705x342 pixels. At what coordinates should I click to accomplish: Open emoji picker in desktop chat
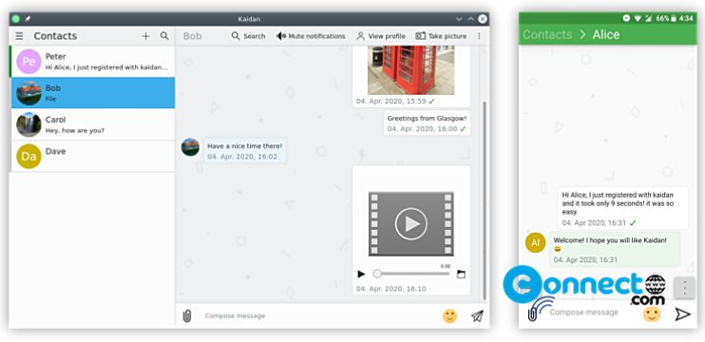449,316
